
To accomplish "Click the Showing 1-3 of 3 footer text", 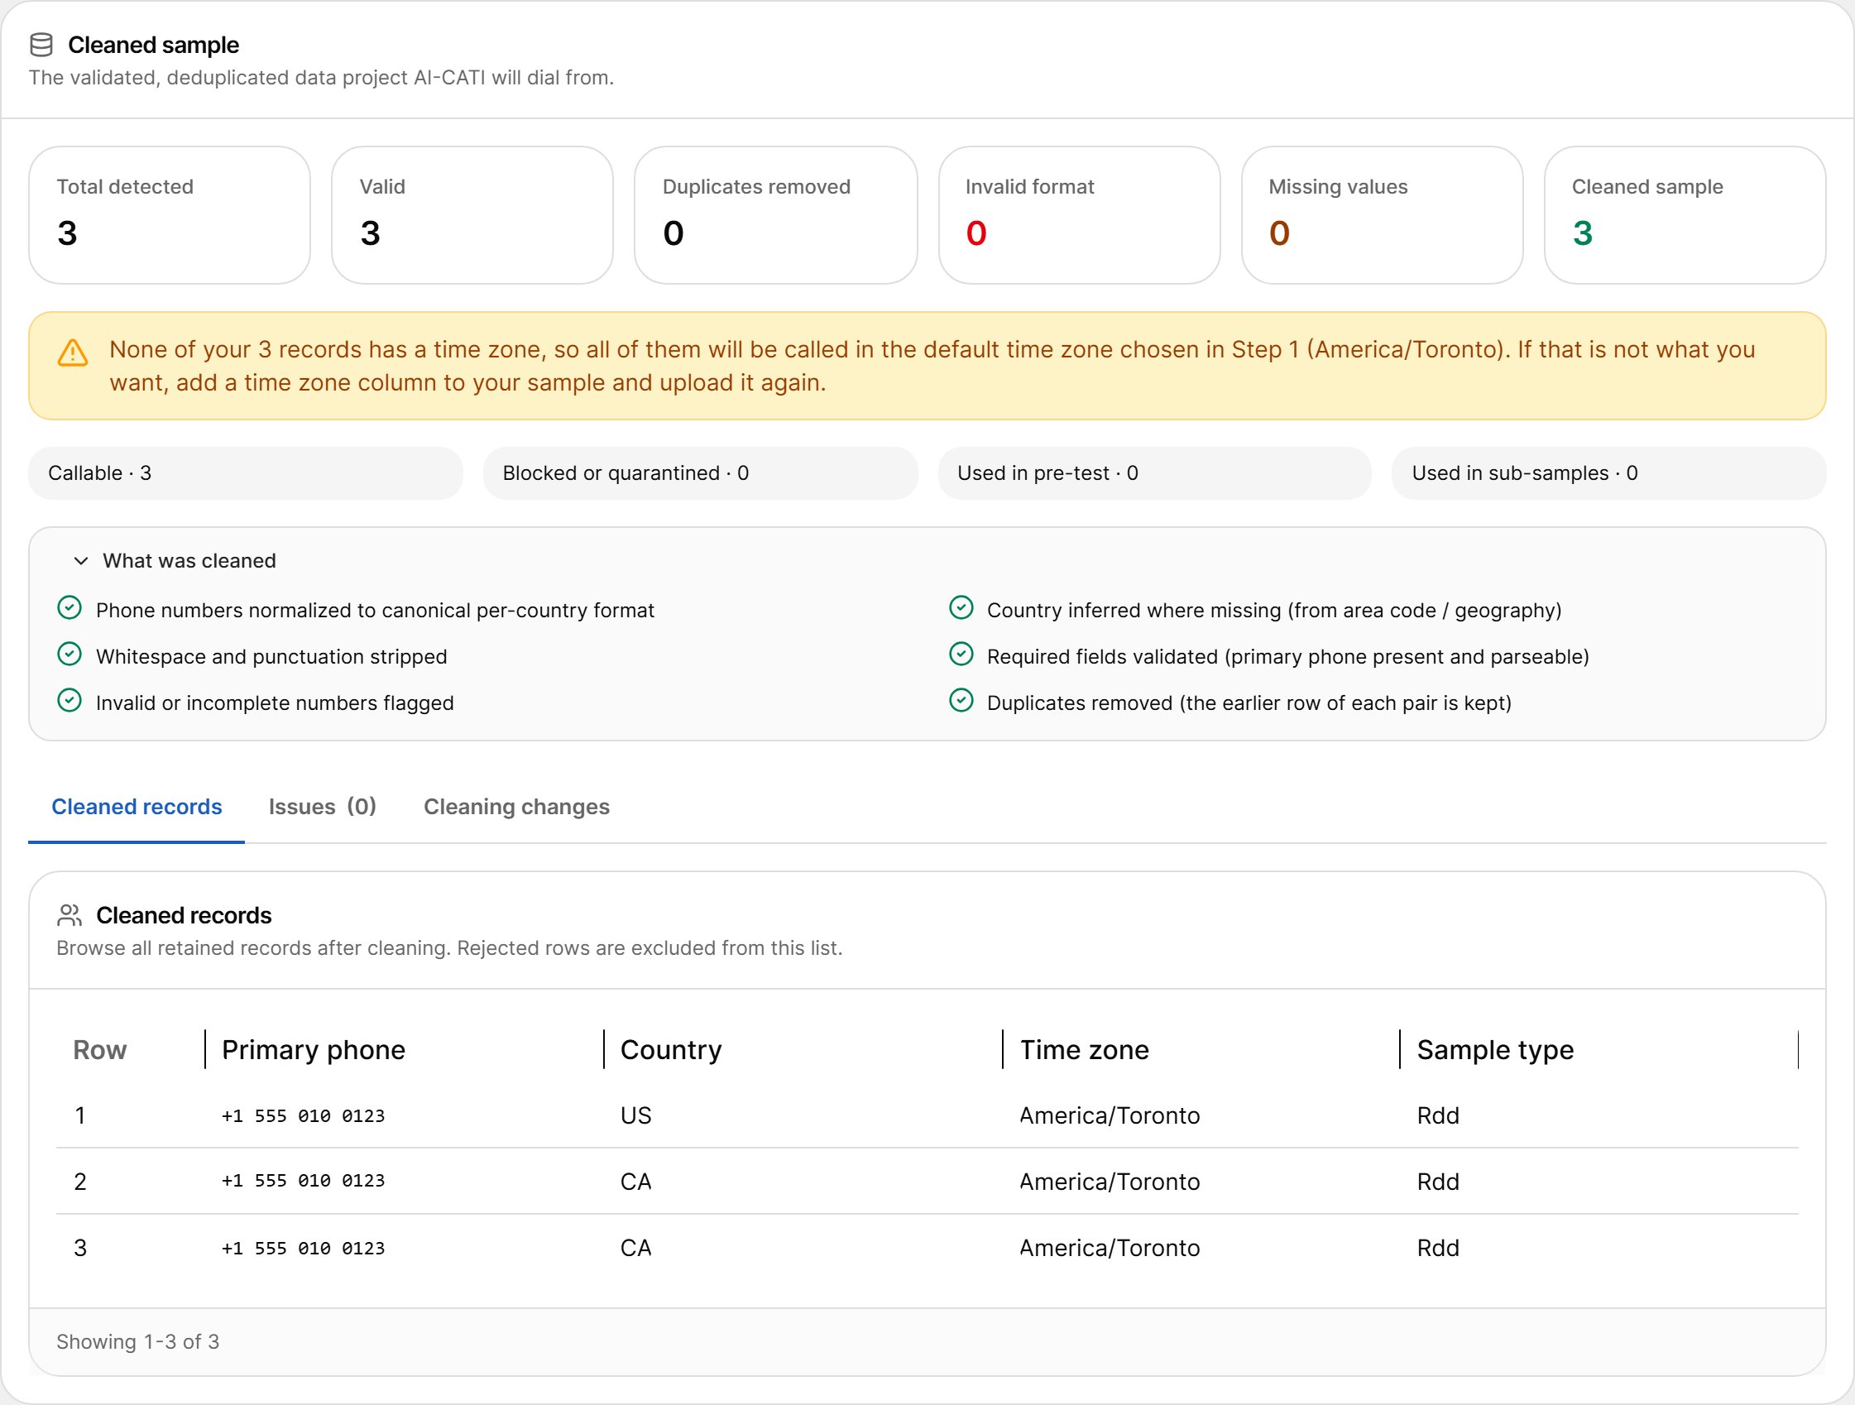I will point(137,1342).
